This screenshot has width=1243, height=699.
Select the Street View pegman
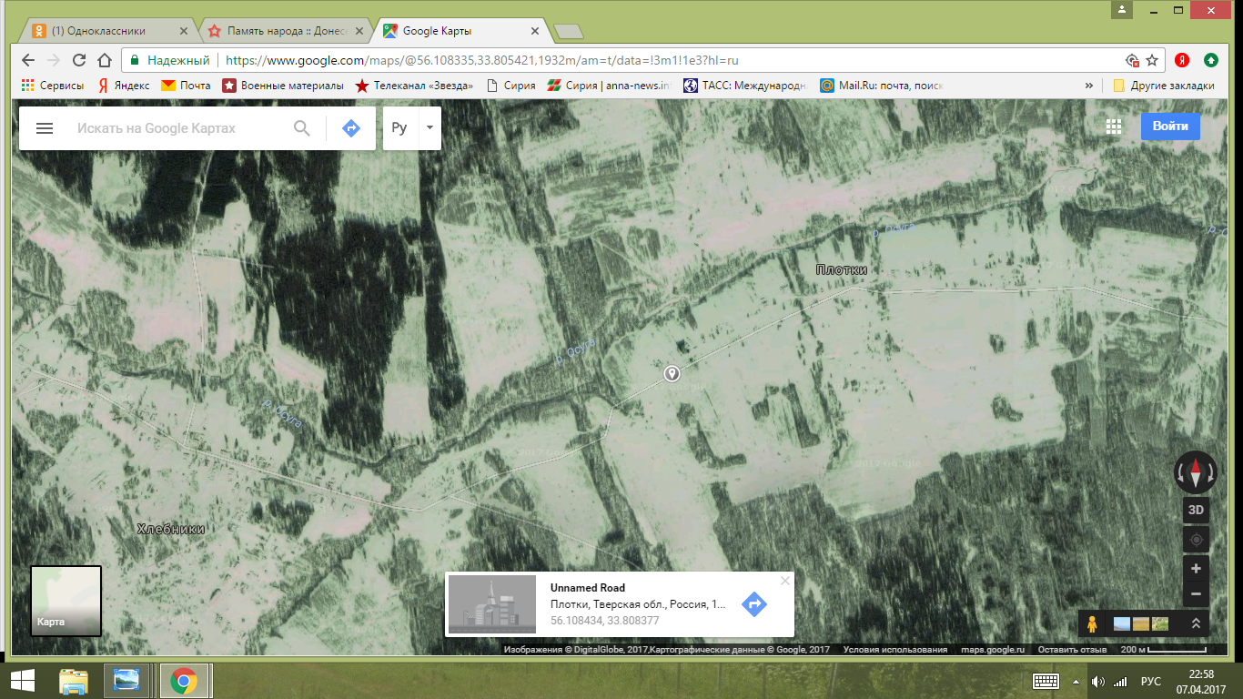click(1092, 623)
